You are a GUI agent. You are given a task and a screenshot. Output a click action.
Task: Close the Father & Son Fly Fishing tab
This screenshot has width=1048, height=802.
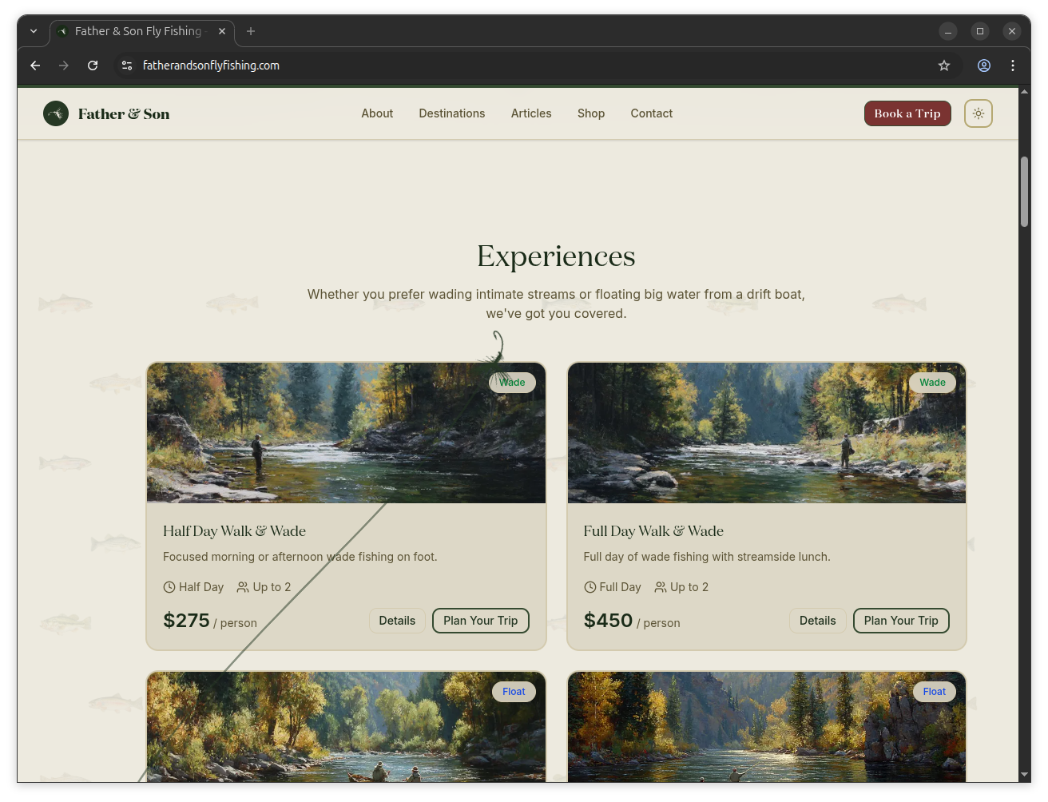click(x=222, y=31)
